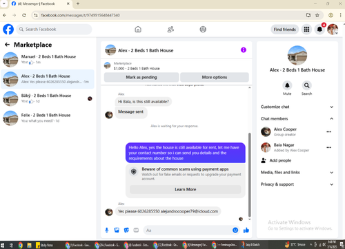Open the Friends icon in top navigation
The height and width of the screenshot is (249, 345).
pos(170,30)
